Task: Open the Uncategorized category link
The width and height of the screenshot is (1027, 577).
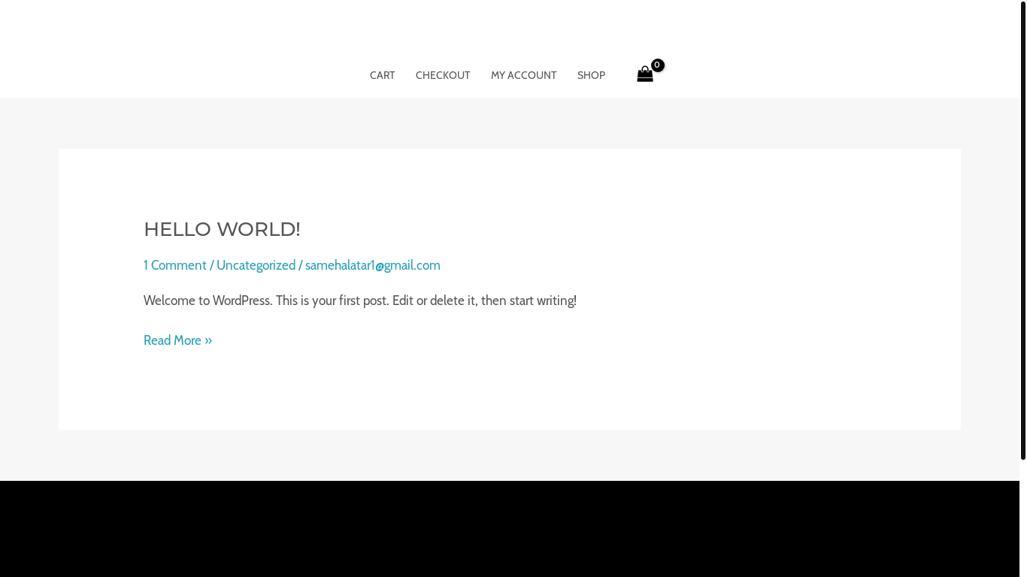Action: tap(256, 265)
